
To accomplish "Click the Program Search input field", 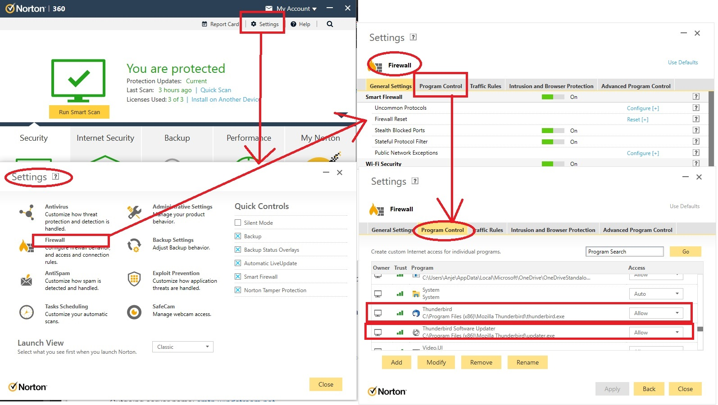I will coord(625,252).
